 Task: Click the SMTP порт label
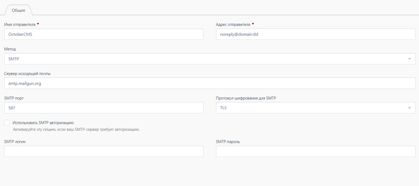click(x=14, y=98)
